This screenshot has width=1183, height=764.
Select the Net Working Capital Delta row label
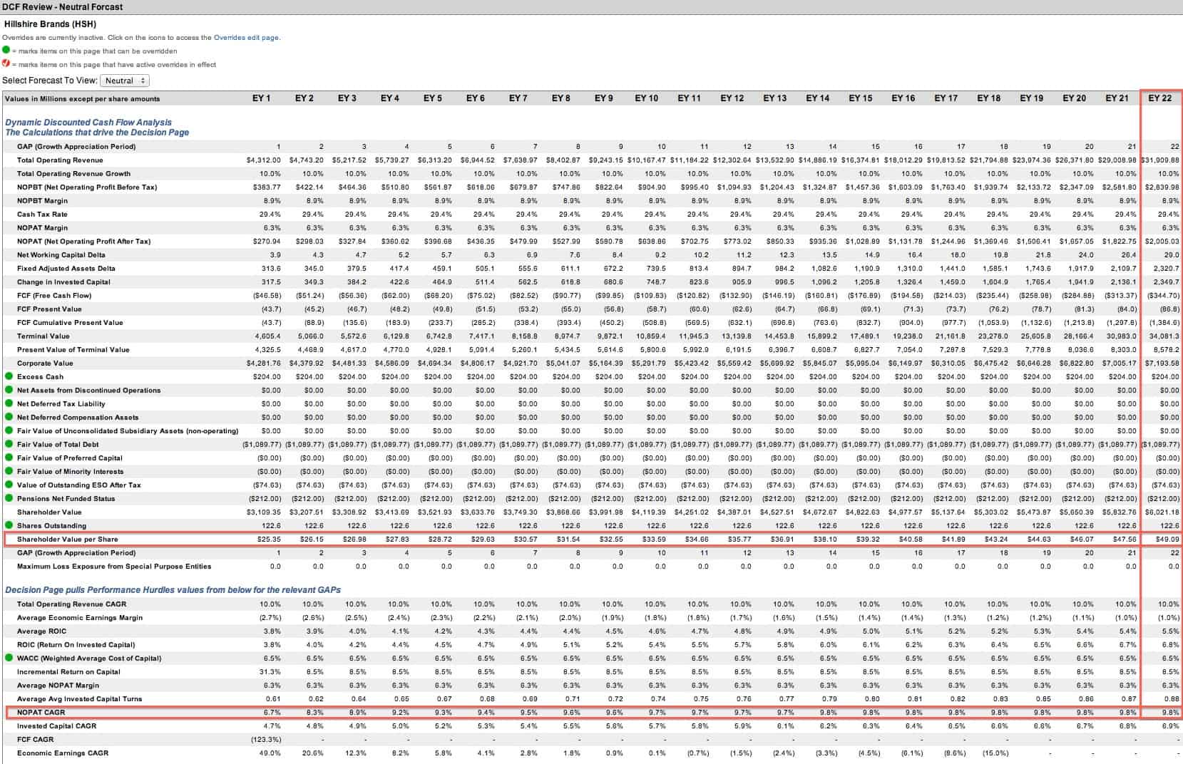(61, 255)
